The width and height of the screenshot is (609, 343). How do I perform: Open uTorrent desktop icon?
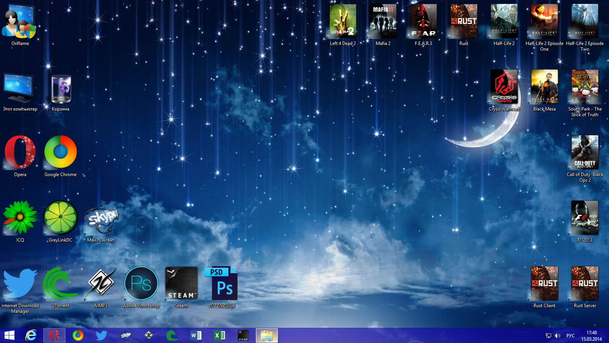click(x=61, y=288)
